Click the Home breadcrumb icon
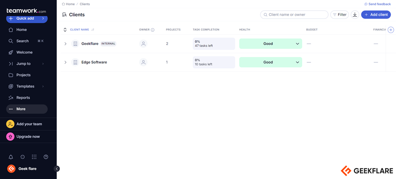 point(63,4)
